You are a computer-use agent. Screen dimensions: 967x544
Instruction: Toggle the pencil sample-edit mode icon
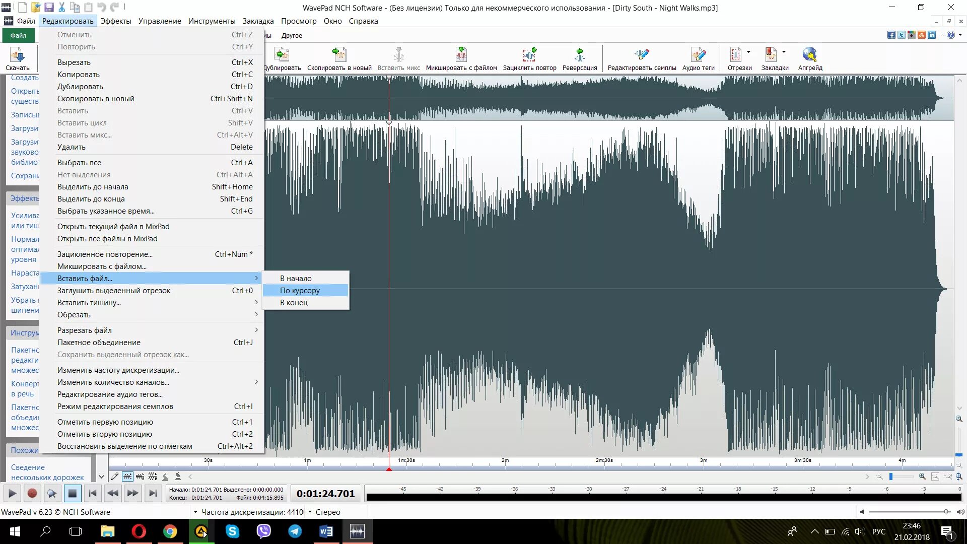point(115,477)
